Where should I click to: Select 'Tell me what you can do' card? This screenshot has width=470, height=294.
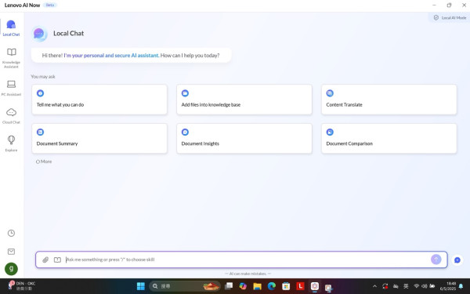tap(99, 100)
